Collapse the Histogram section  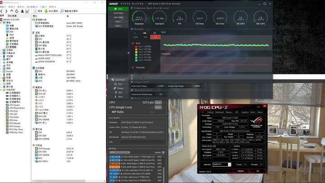click(x=132, y=29)
